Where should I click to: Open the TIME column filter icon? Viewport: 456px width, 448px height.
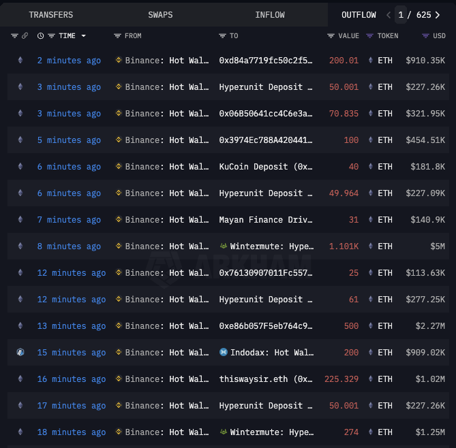tap(52, 35)
